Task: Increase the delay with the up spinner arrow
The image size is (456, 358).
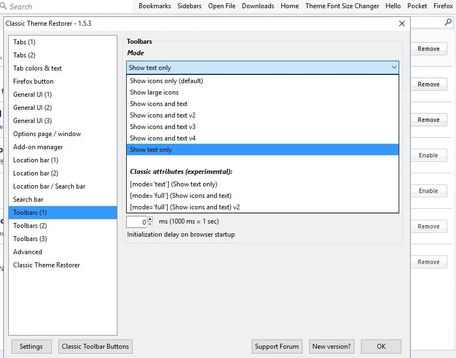Action: click(150, 219)
